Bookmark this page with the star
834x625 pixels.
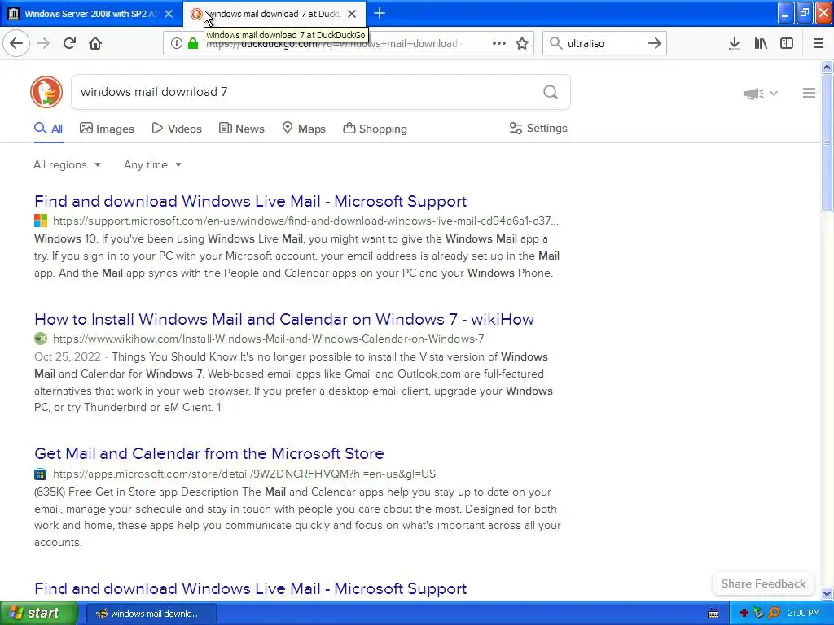522,44
